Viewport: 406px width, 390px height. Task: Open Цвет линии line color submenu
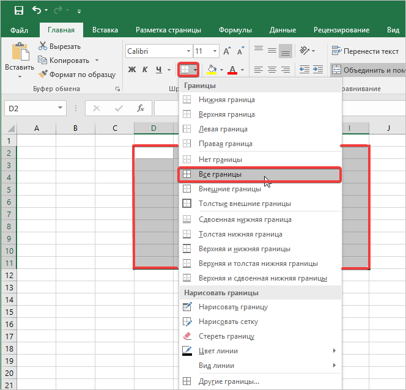point(260,351)
